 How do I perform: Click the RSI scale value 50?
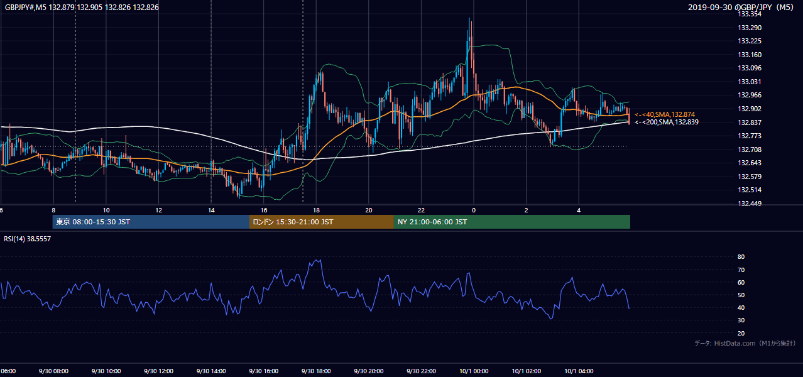click(741, 295)
